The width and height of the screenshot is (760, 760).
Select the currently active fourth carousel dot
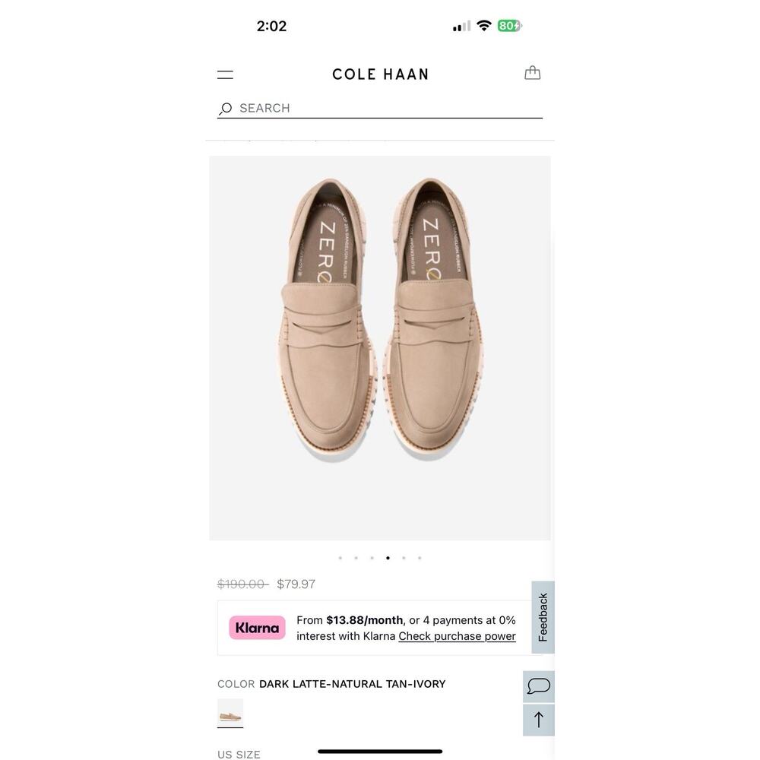(388, 557)
